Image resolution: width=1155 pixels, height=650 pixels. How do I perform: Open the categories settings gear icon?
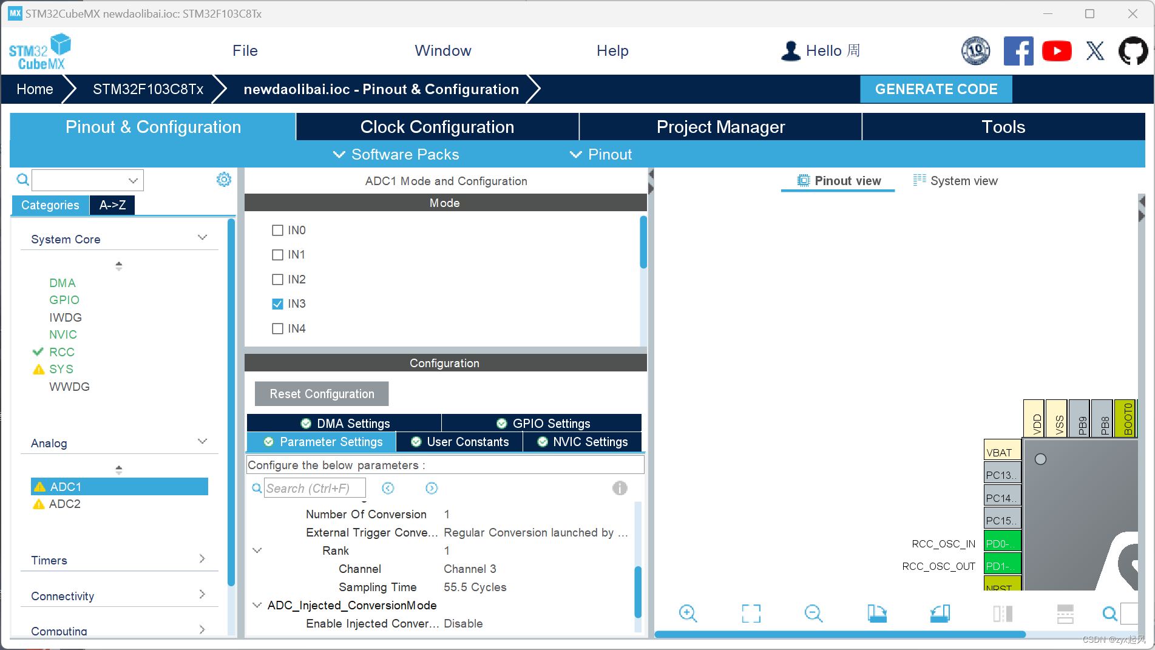[224, 180]
